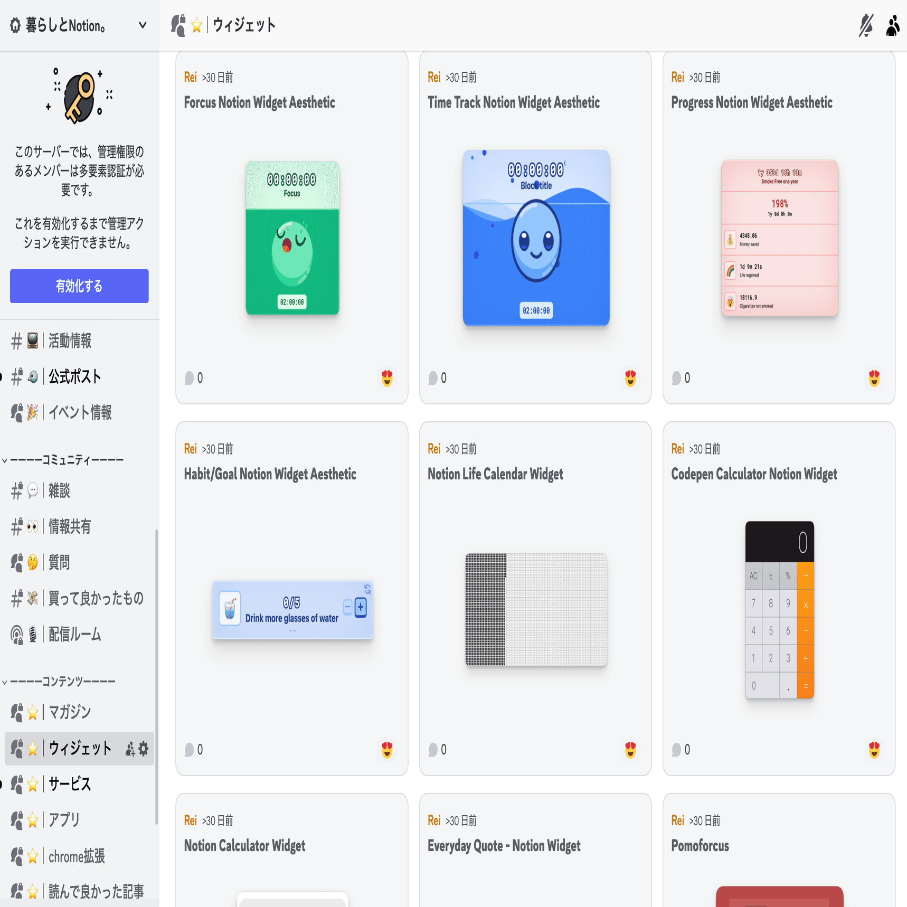The height and width of the screenshot is (907, 907).
Task: Open the 雑談 channel
Action: (79, 491)
